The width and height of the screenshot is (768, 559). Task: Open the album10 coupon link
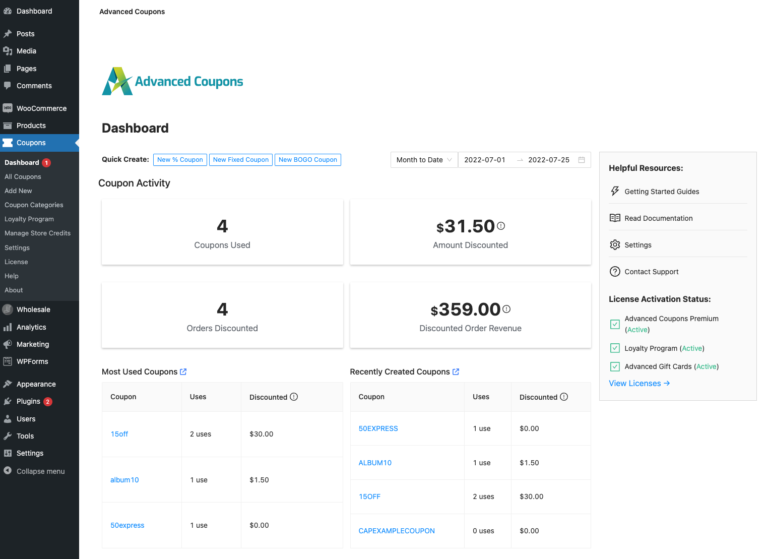point(124,480)
